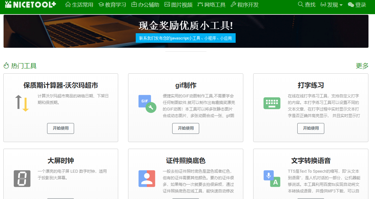The width and height of the screenshot is (375, 199).
Task: Click the LED digit clock icon
Action: (x=22, y=179)
